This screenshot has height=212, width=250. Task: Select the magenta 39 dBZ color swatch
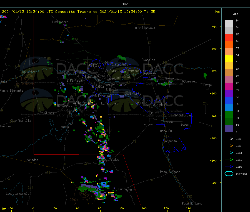(x=229, y=86)
